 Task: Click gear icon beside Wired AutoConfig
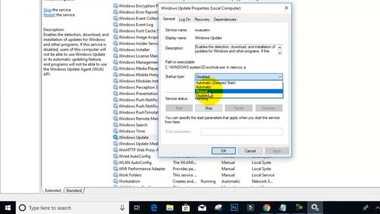coord(115,156)
